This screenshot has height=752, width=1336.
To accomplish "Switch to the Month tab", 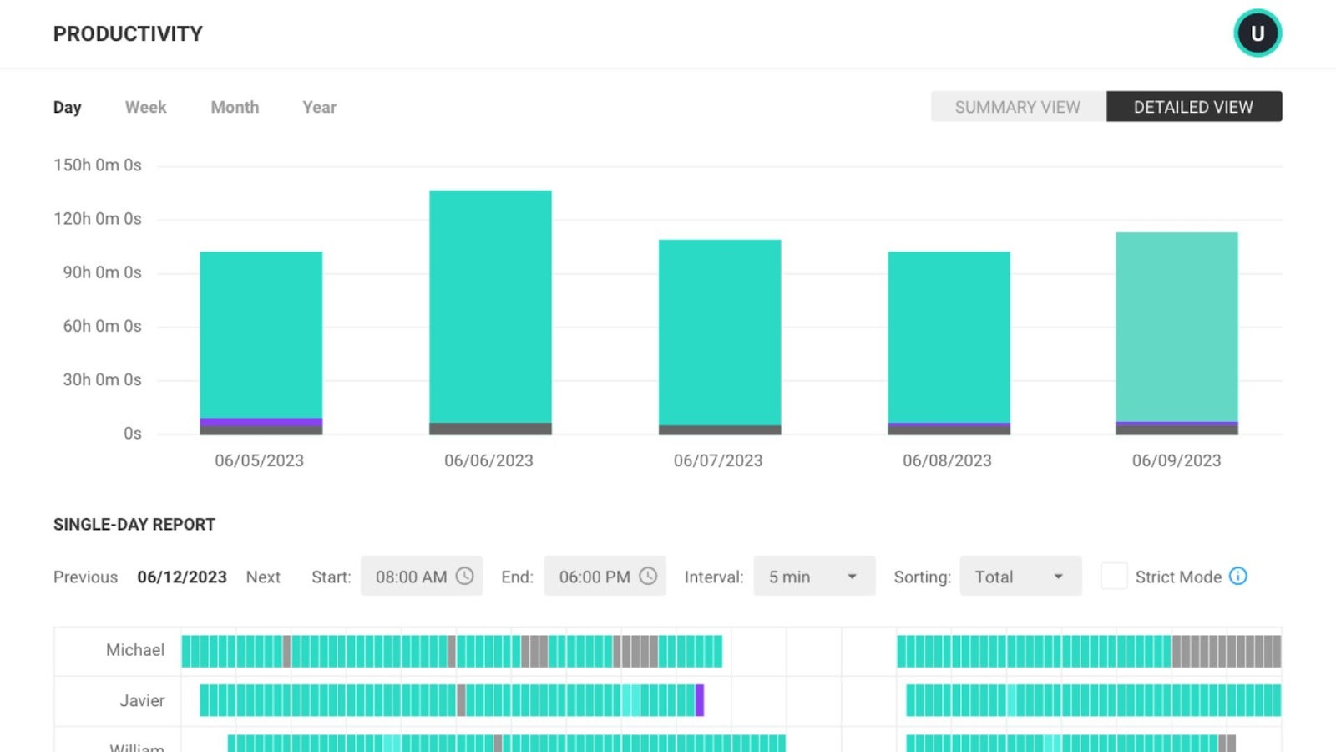I will coord(235,107).
